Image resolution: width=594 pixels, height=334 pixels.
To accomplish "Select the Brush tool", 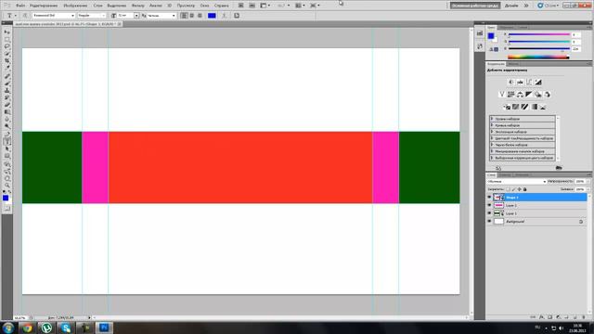I will (x=6, y=83).
